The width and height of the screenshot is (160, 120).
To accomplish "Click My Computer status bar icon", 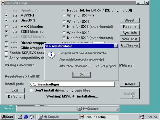I will (80, 109).
